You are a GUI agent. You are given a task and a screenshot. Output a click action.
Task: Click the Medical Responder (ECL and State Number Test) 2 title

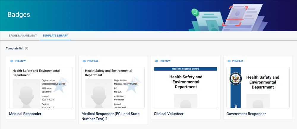click(110, 116)
